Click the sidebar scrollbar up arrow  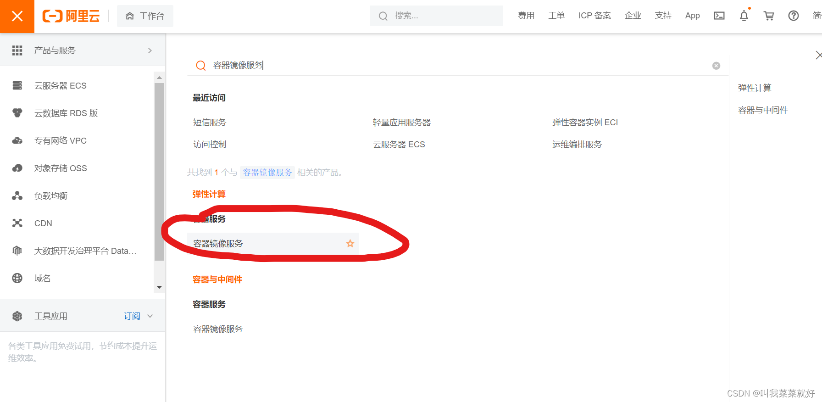[159, 78]
